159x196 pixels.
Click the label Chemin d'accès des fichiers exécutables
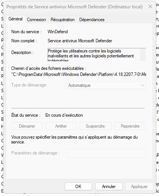pos(49,68)
